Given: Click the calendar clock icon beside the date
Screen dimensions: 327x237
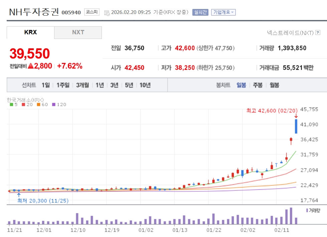Looking at the screenshot, I should point(107,13).
